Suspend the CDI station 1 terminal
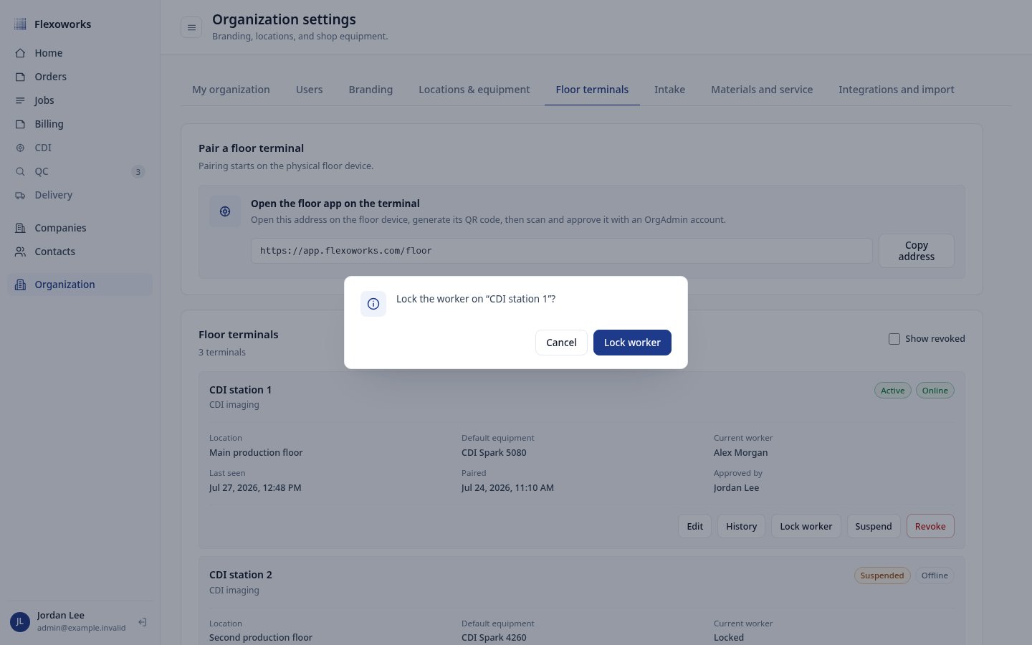1032x645 pixels. click(874, 526)
